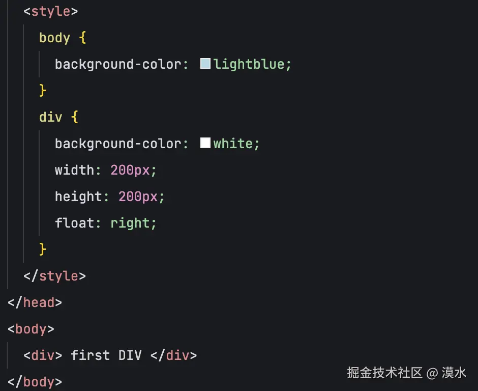Select the body selector opening brace
Viewport: 478px width, 391px height.
pyautogui.click(x=82, y=38)
